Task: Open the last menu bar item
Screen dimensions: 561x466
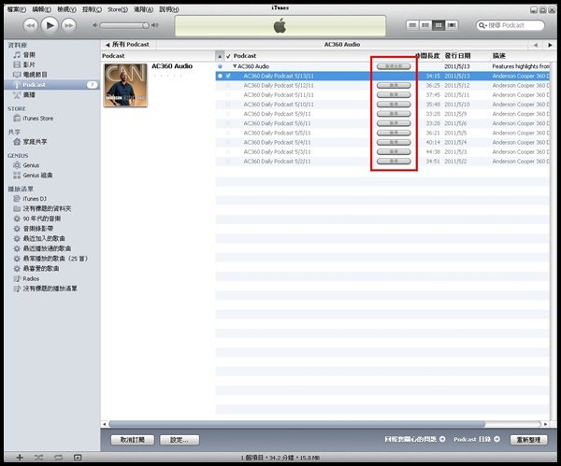Action: pyautogui.click(x=169, y=9)
